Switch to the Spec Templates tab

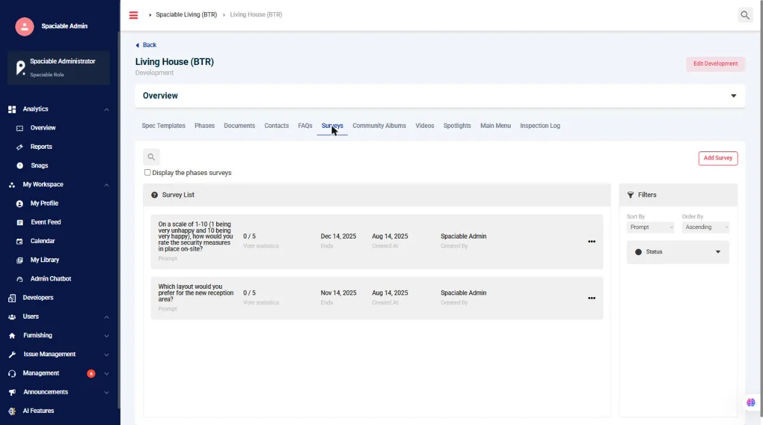click(x=163, y=126)
